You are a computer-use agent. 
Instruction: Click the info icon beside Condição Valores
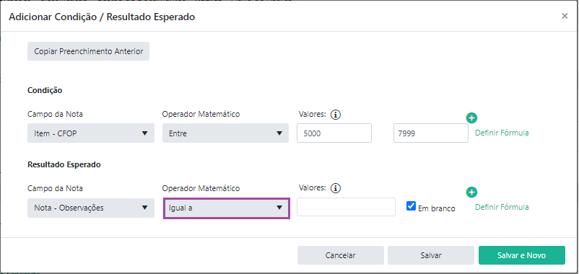[335, 115]
